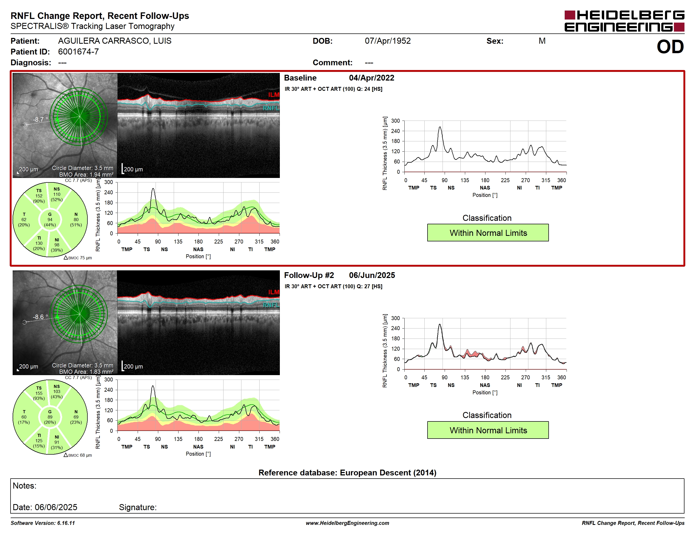Click patient name 'AGUILERA CARRASCO, LUIS'
This screenshot has width=695, height=537.
[x=115, y=41]
